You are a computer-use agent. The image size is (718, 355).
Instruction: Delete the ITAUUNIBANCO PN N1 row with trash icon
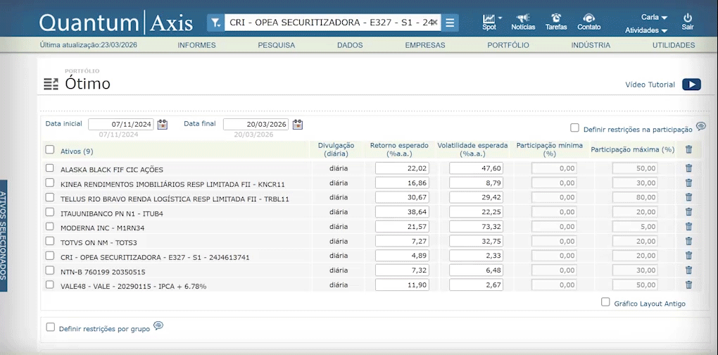point(688,212)
